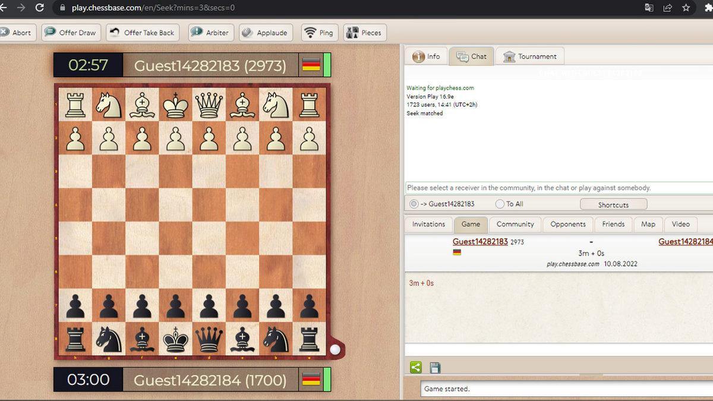Save the game with the floppy disk icon
This screenshot has height=401, width=713.
tap(435, 368)
